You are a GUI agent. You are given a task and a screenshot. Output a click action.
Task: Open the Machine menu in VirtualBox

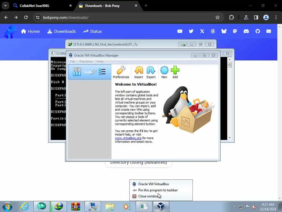(x=86, y=62)
